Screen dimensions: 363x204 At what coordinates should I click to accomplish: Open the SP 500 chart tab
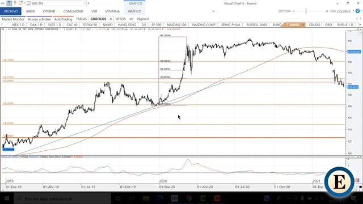point(157,25)
